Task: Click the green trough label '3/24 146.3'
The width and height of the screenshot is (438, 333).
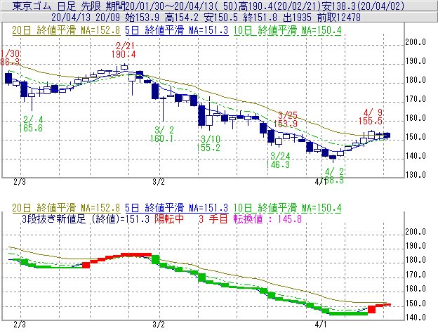Action: pos(278,160)
